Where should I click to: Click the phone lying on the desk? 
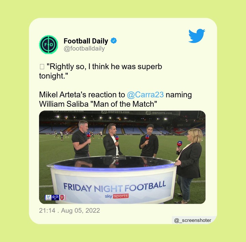click(x=154, y=160)
